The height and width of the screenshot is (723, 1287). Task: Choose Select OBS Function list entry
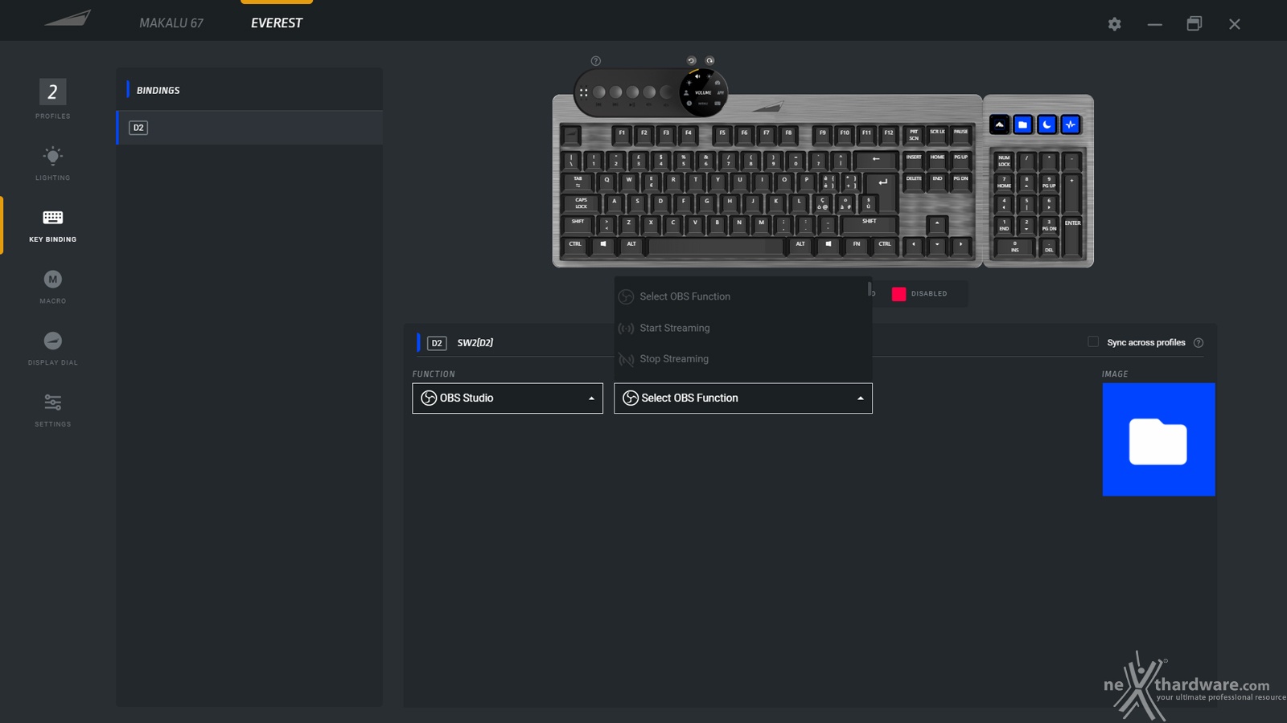[x=742, y=296]
